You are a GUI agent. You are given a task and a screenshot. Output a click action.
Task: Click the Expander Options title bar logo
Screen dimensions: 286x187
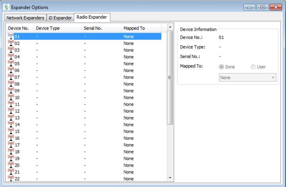point(7,7)
